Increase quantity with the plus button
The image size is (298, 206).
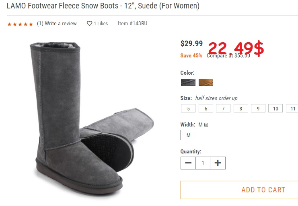point(218,163)
